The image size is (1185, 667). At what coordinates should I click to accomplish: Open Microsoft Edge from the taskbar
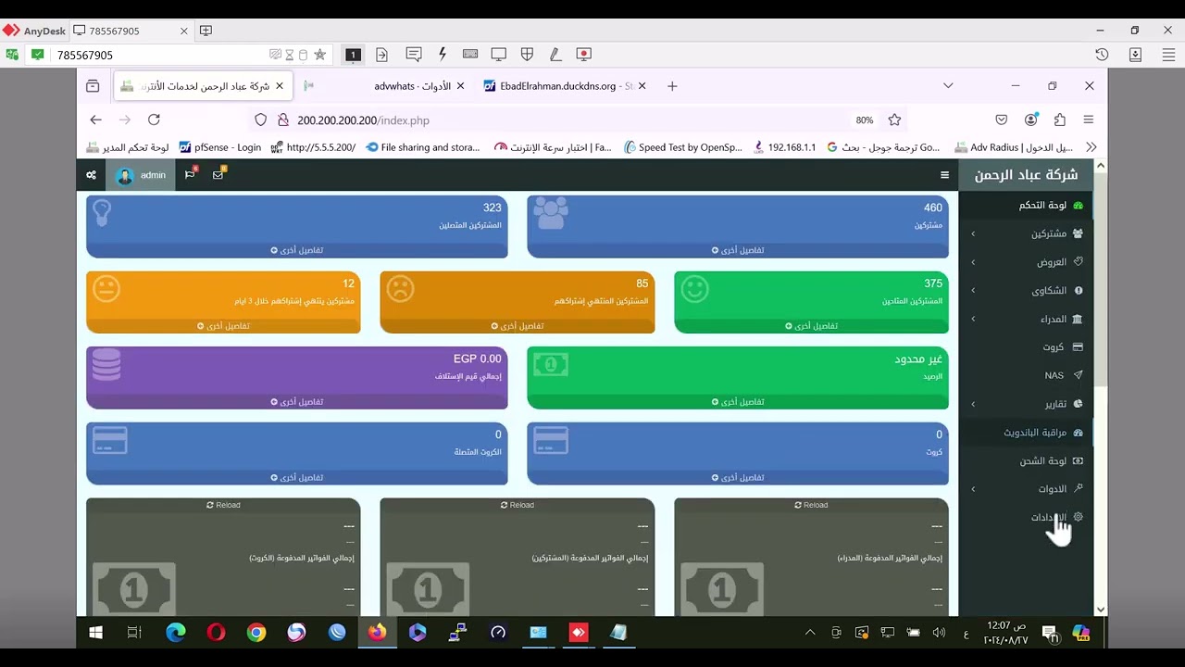[x=175, y=633]
